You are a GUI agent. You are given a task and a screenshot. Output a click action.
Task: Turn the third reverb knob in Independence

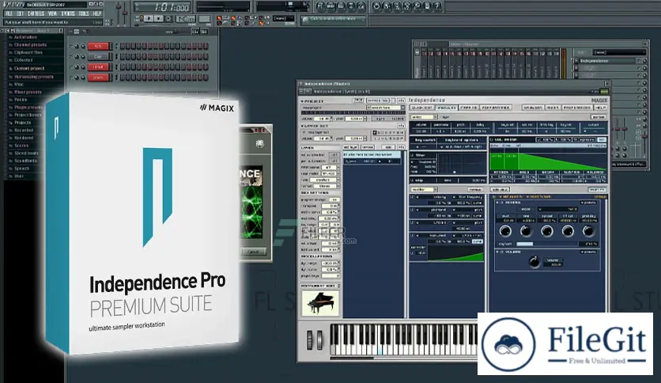(x=547, y=231)
